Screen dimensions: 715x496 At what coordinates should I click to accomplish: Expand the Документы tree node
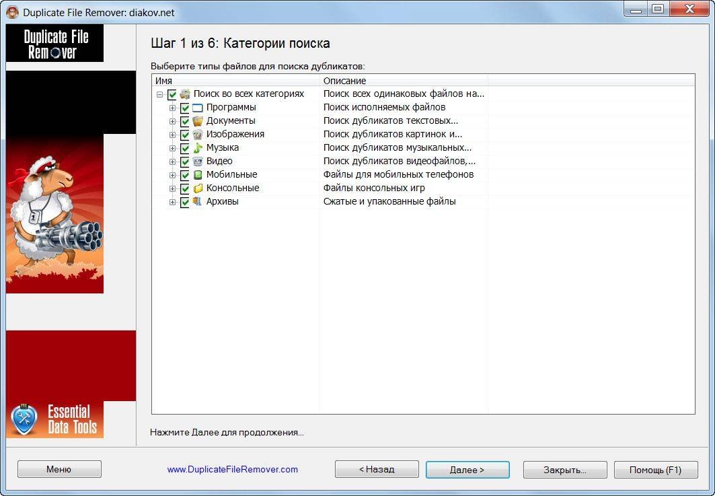pos(172,121)
